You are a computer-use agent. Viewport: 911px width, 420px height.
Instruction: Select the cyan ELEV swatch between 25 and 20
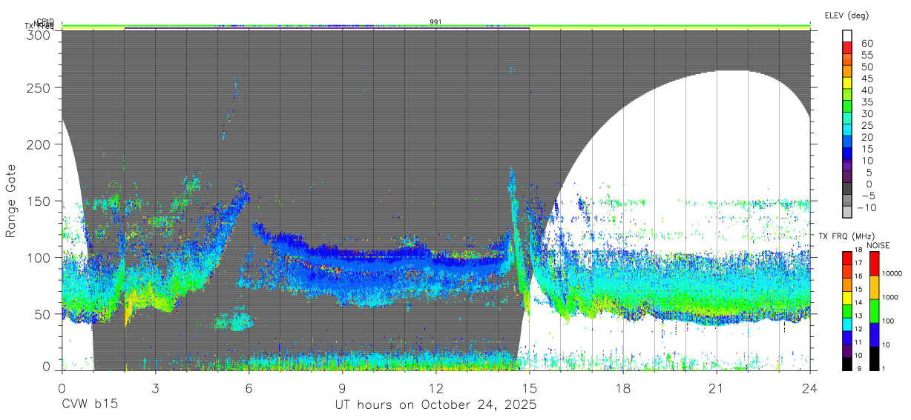(x=847, y=130)
